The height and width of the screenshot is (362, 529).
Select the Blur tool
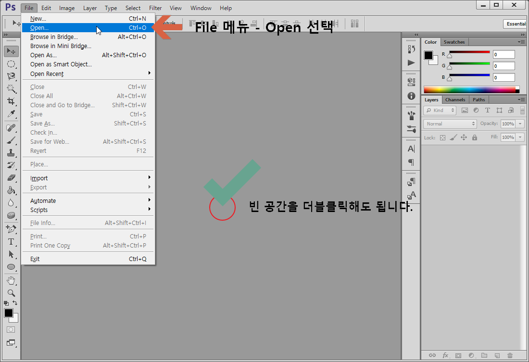(11, 203)
